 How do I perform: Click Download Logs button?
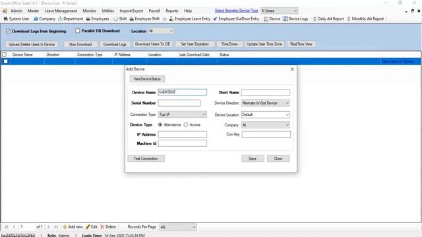point(115,44)
